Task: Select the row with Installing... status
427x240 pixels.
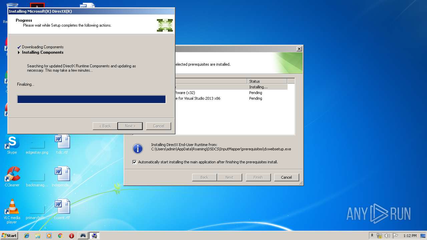Action: pos(231,87)
